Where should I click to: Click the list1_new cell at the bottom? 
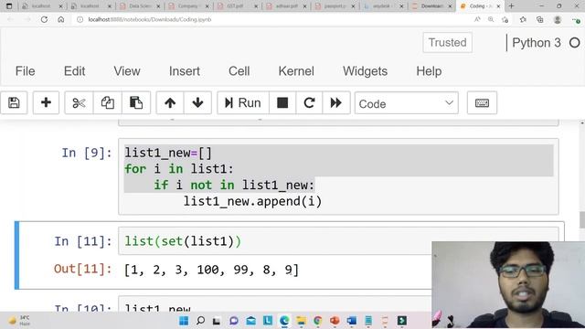(274, 304)
